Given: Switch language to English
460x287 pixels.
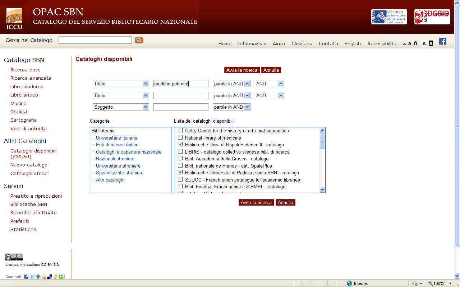Looking at the screenshot, I should [353, 43].
